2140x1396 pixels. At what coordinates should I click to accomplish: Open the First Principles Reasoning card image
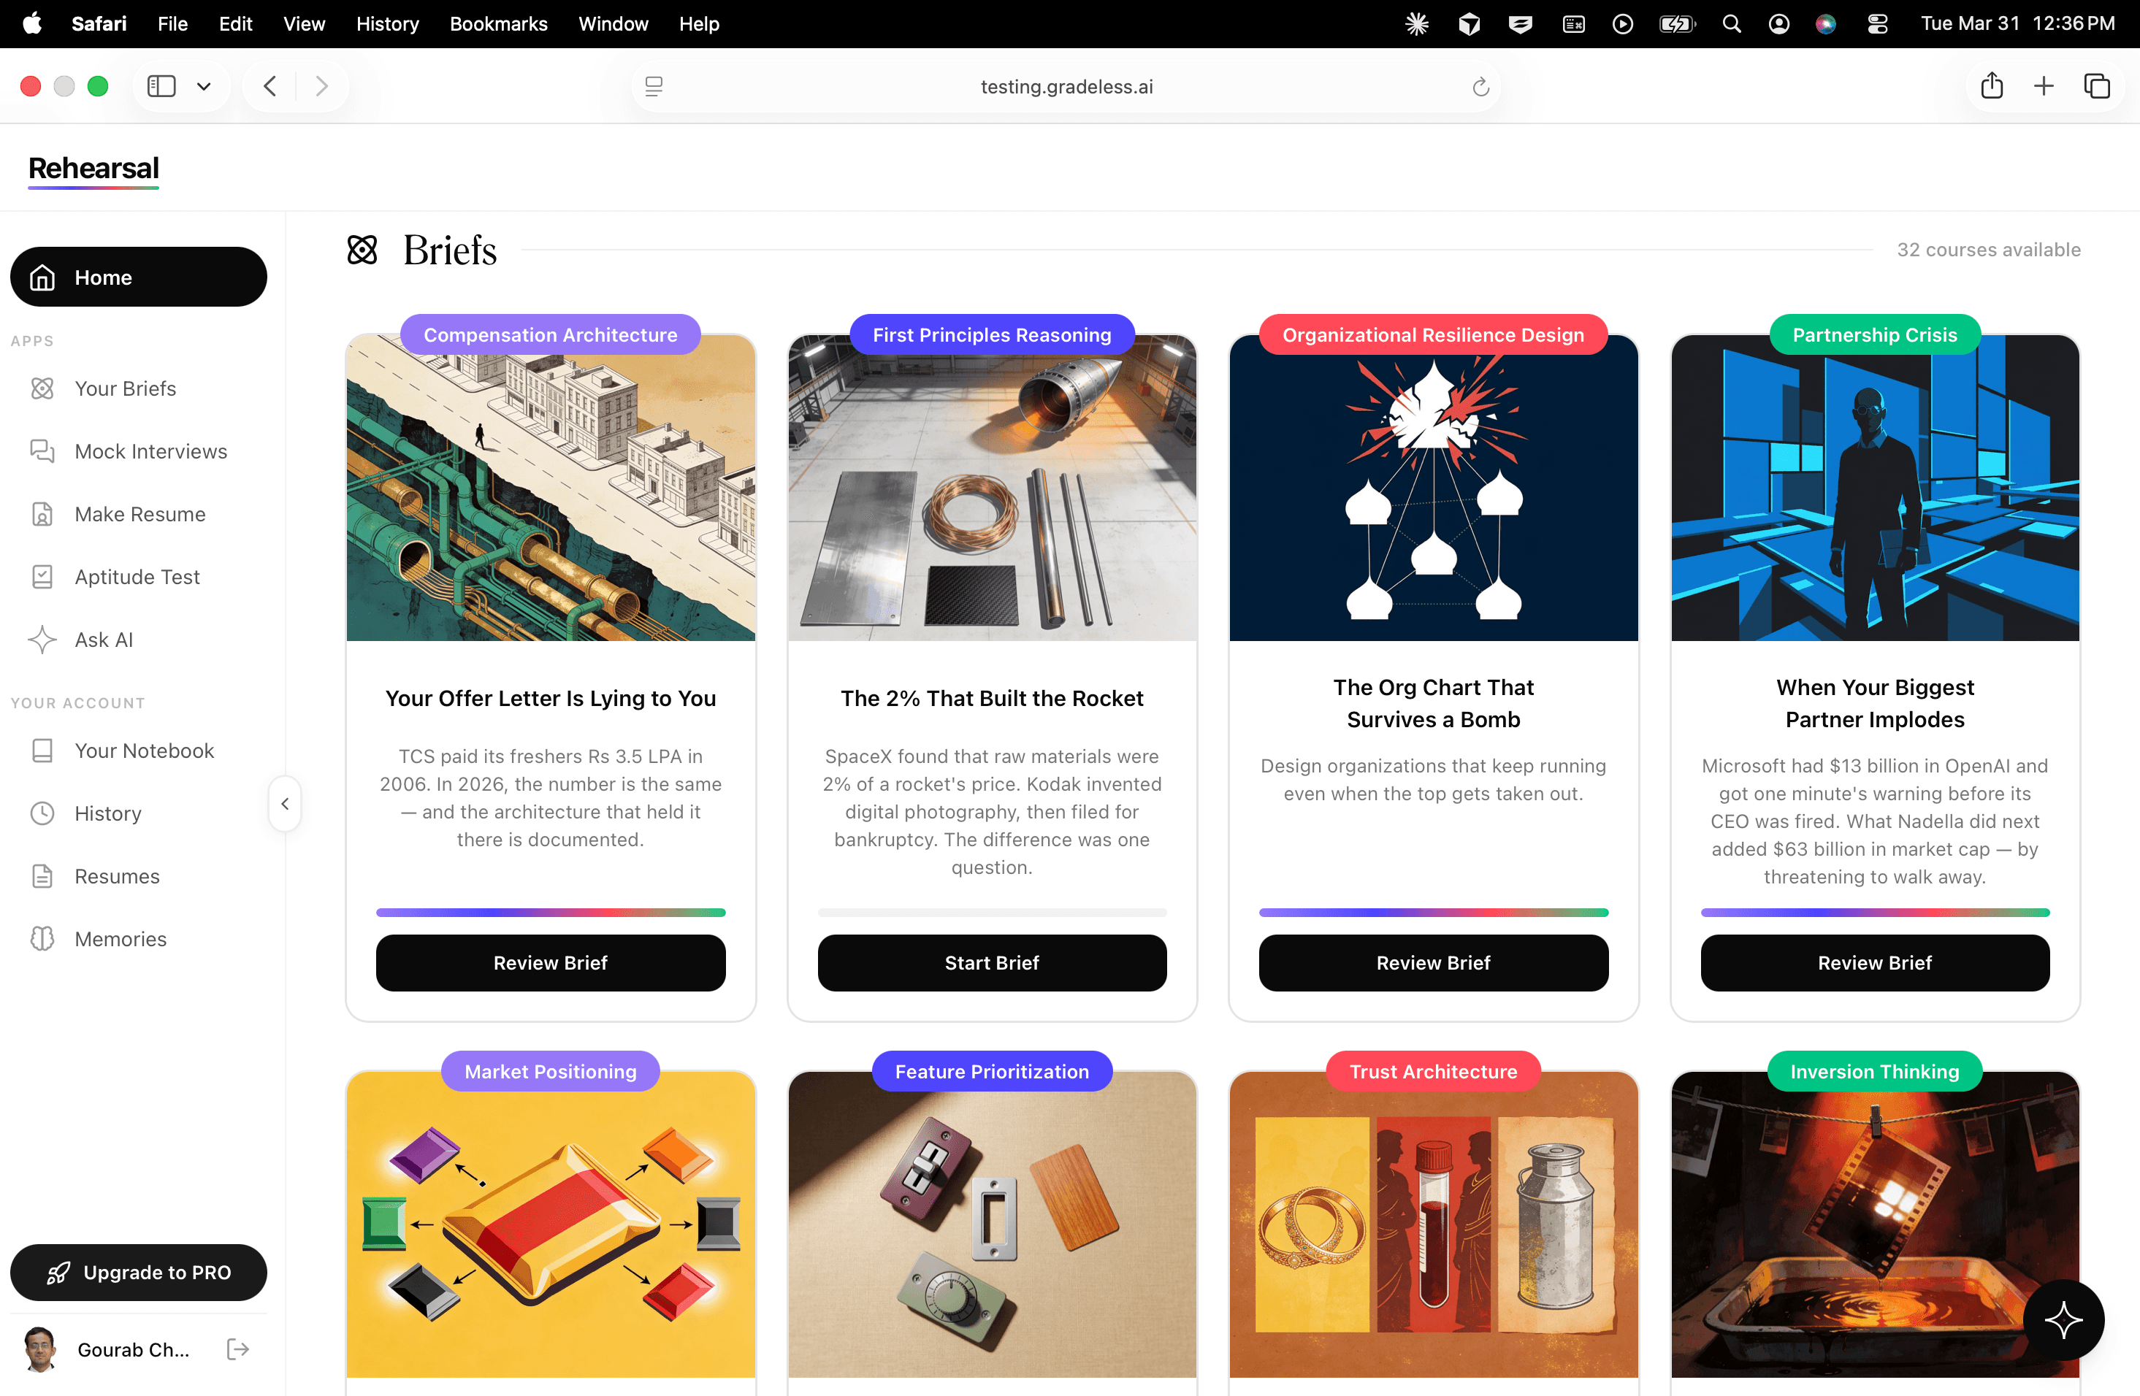992,488
